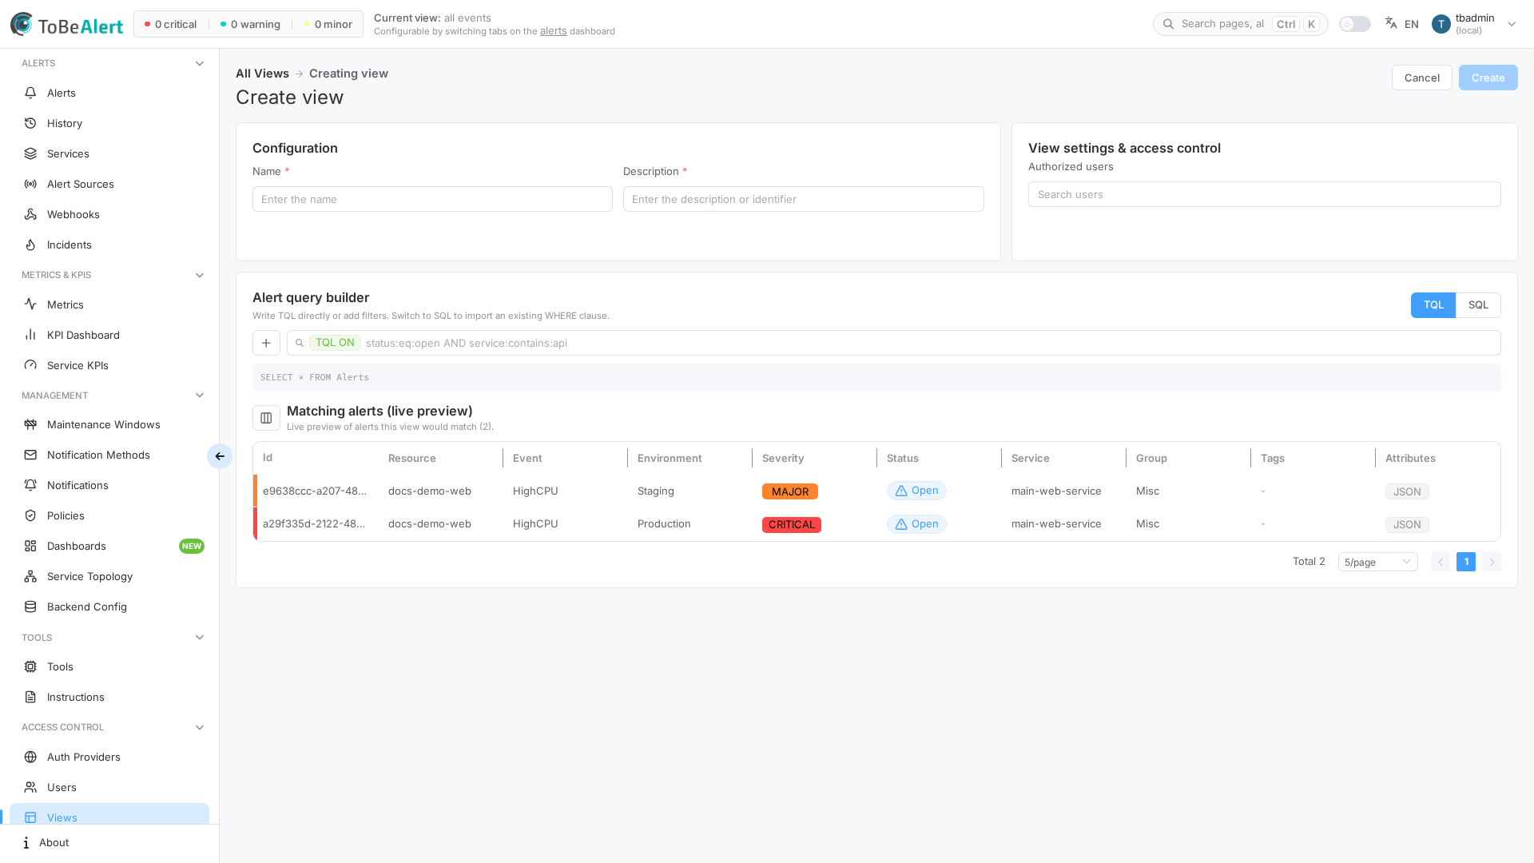1534x863 pixels.
Task: View JSON attributes of MAJOR alert
Action: click(1407, 491)
